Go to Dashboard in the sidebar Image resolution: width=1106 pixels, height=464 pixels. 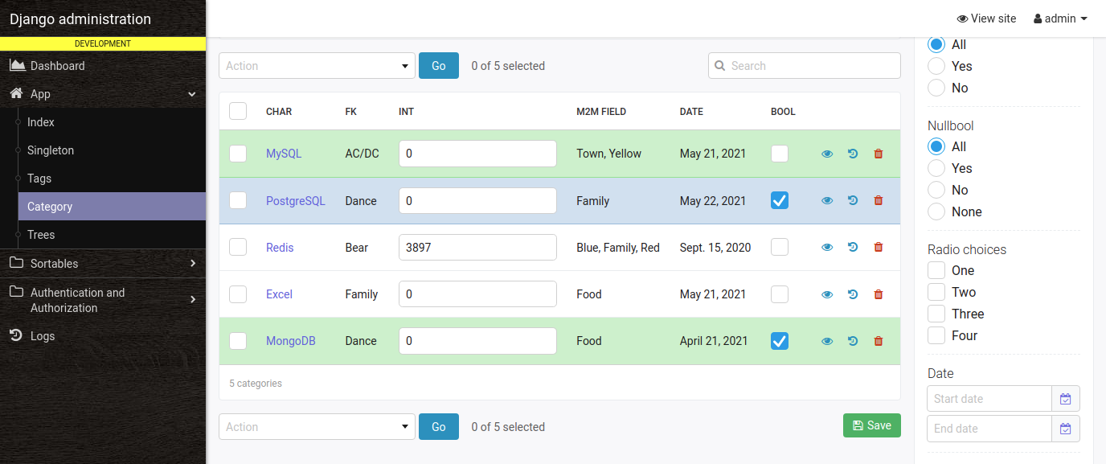tap(103, 66)
